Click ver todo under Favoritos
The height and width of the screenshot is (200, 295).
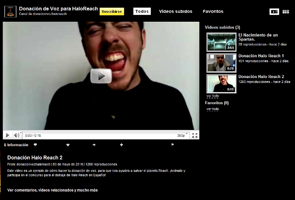[x=213, y=109]
